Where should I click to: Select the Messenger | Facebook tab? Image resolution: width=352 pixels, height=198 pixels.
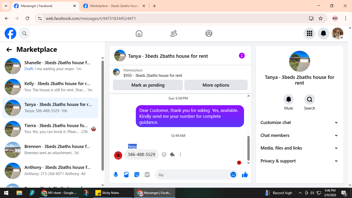(46, 6)
